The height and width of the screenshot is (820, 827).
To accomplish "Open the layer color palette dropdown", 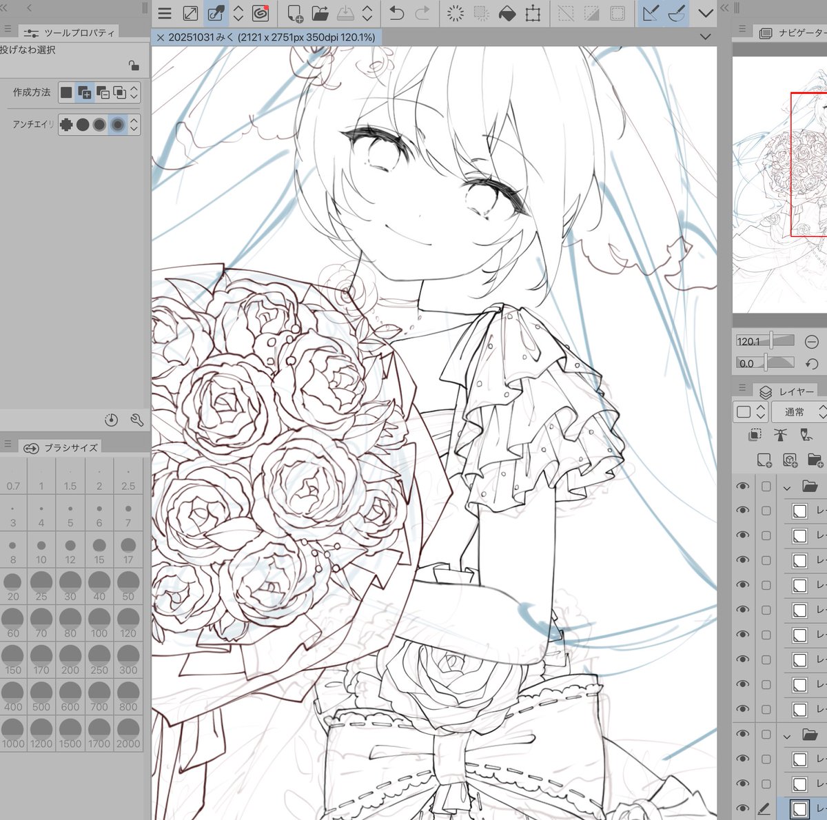I will coord(751,412).
